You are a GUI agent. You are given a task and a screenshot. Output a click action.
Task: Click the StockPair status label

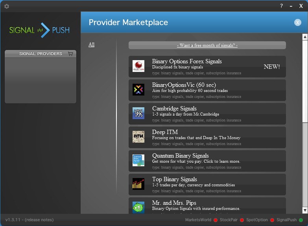coord(229,220)
